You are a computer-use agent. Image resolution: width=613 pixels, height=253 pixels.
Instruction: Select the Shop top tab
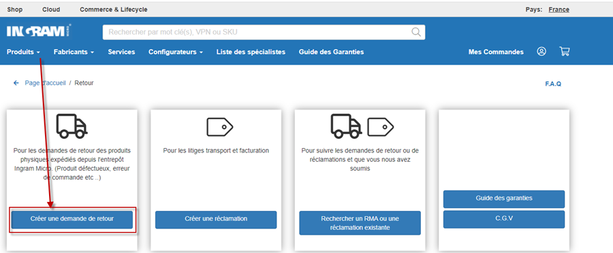[15, 10]
